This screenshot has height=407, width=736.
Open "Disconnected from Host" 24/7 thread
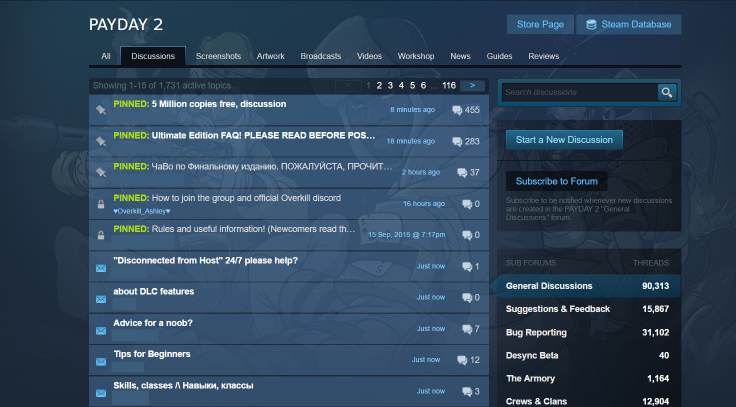coord(205,260)
